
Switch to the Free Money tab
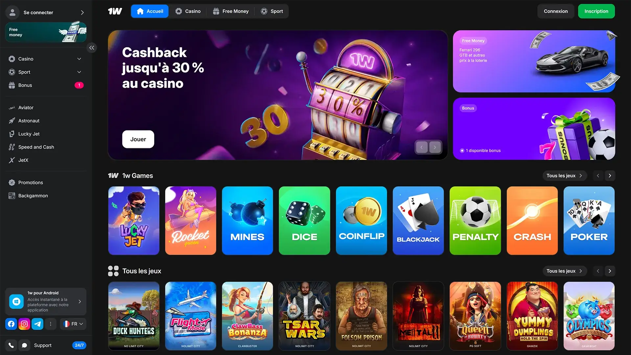(231, 11)
